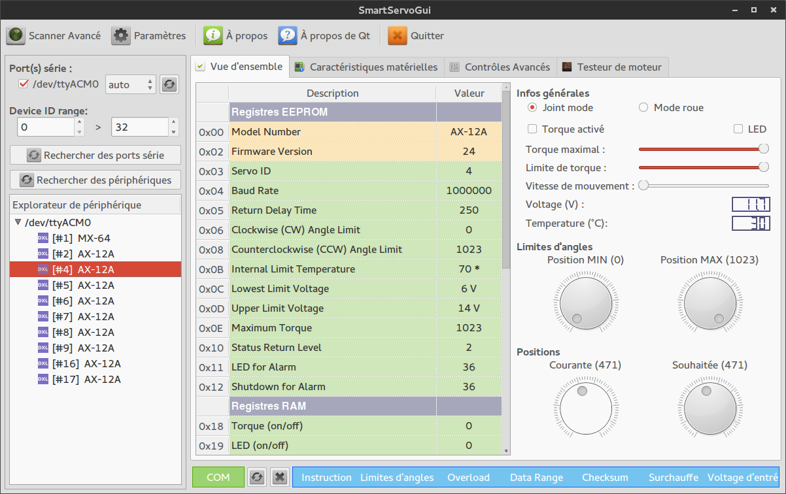Click the Position MAX dial
Image resolution: width=786 pixels, height=494 pixels.
coord(709,302)
